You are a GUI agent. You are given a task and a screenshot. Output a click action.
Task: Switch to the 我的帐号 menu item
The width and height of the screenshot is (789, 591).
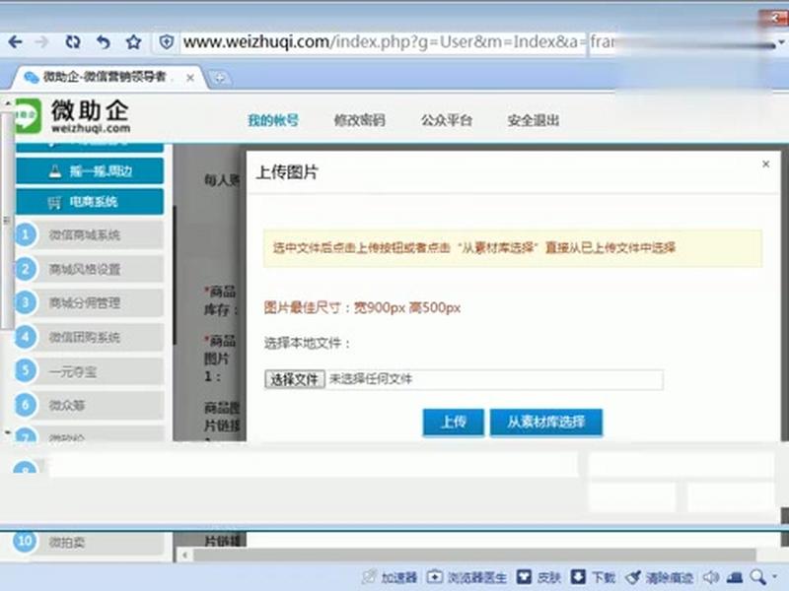(272, 119)
